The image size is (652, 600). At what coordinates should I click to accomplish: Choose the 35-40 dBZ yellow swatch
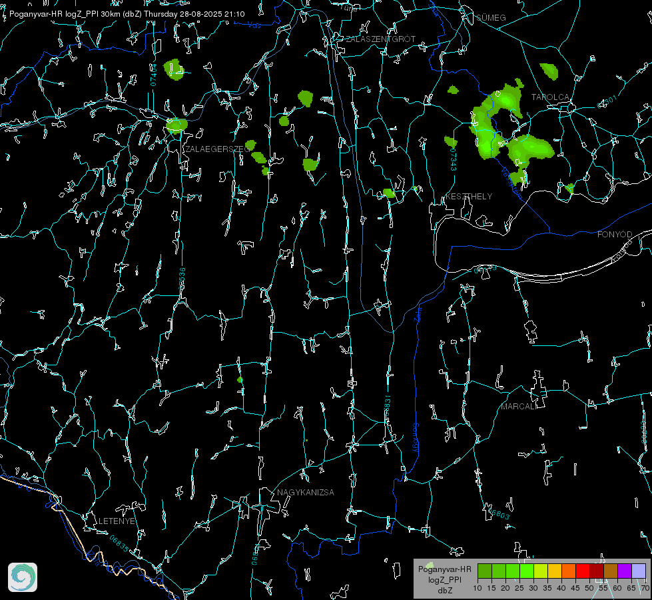click(x=555, y=571)
